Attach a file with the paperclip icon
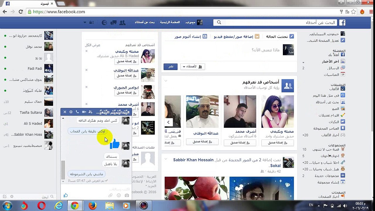This screenshot has height=211, width=375. click(x=110, y=195)
